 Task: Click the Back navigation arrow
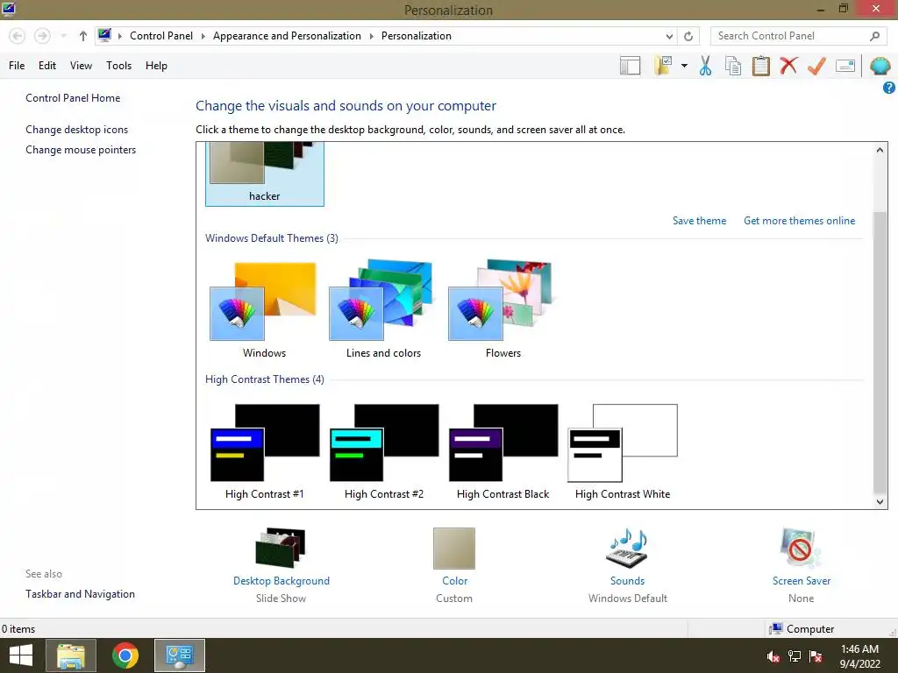pyautogui.click(x=18, y=36)
